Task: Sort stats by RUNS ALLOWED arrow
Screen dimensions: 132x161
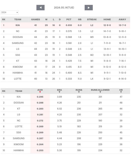Action: (x=100, y=92)
